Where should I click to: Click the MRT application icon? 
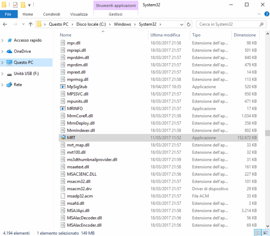(63, 137)
